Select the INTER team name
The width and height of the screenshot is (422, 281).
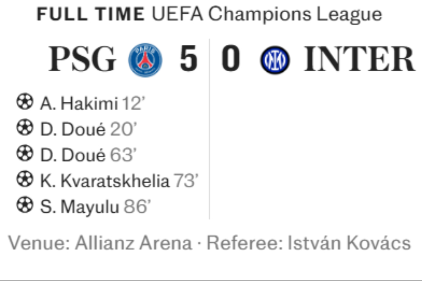(359, 59)
